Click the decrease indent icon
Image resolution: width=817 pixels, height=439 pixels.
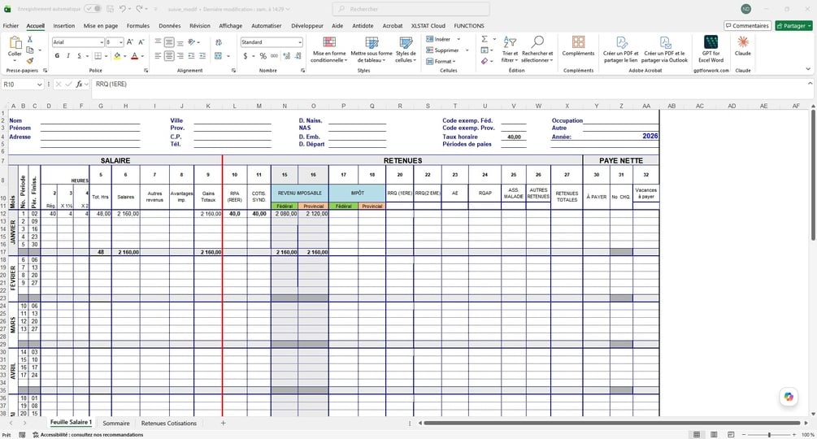click(191, 56)
